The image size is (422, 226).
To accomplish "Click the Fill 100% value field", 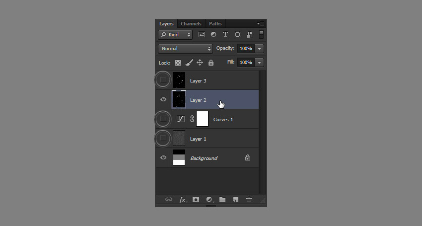I will (x=246, y=63).
